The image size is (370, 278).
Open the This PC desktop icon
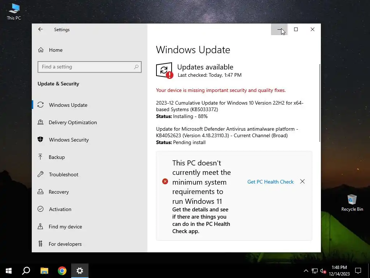14,12
